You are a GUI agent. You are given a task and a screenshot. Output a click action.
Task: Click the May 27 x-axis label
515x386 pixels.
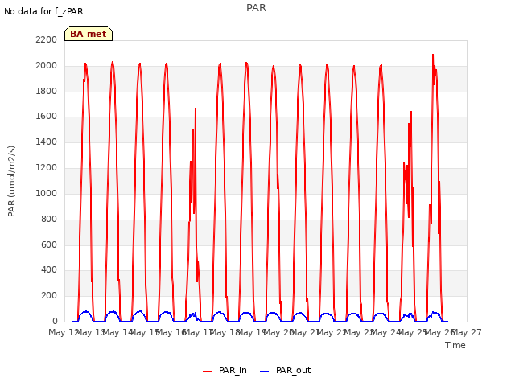point(467,332)
